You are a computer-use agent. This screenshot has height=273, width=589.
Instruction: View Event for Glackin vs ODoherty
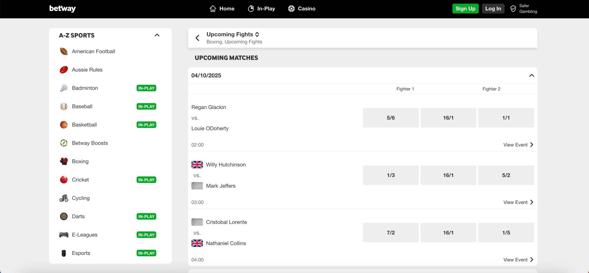coord(518,145)
